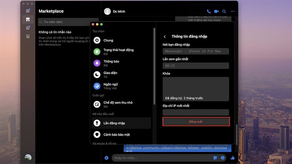
Task: Open Ngôn ngữ language settings
Action: 121,86
